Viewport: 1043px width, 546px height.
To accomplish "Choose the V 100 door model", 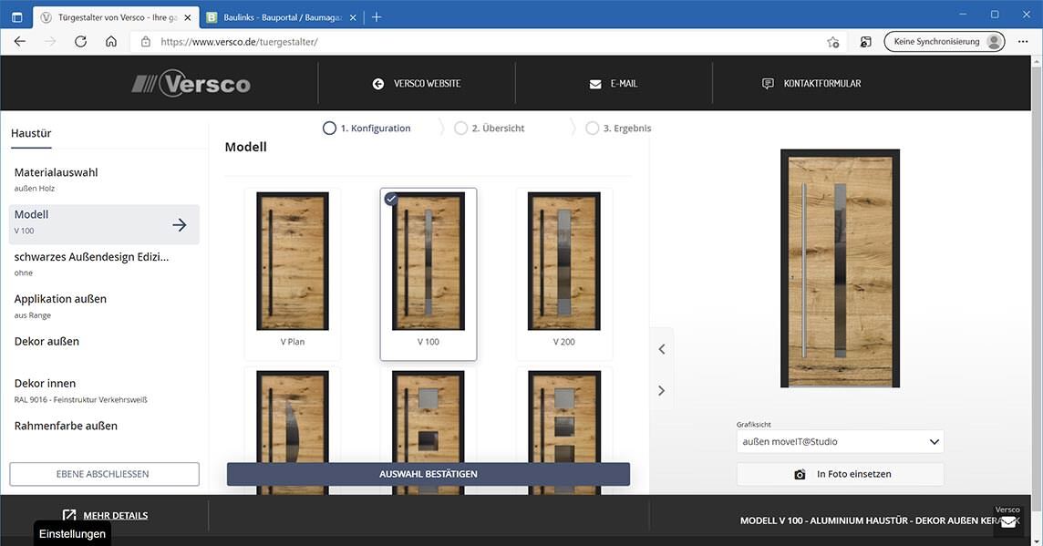I will (429, 273).
